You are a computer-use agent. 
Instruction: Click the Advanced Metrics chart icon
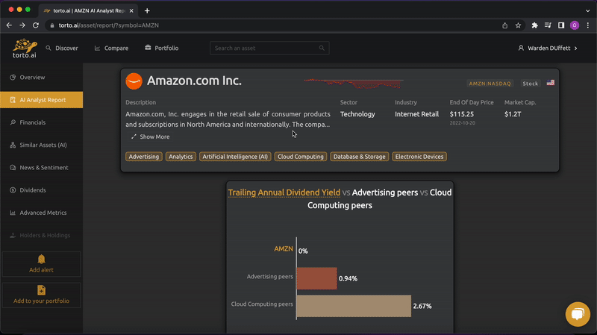pos(13,213)
